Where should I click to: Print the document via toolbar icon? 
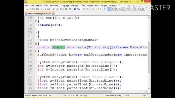click(x=49, y=9)
